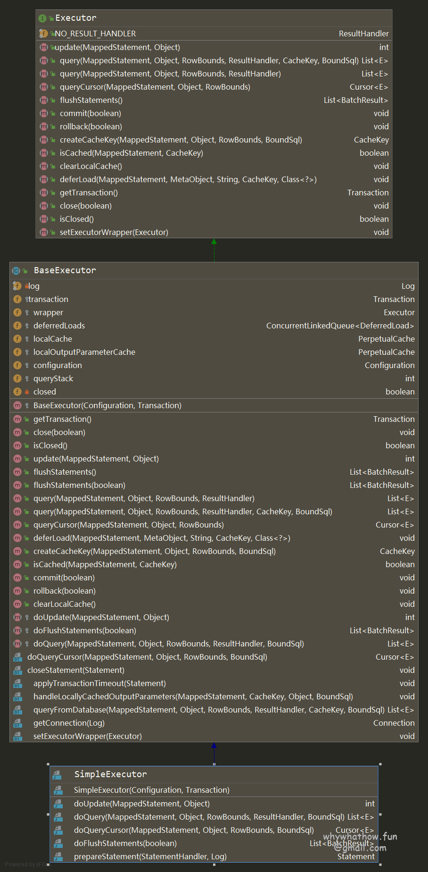Click ConcurrentLinkedQueue<DeferredLoad> type
428x872 pixels.
click(x=340, y=326)
